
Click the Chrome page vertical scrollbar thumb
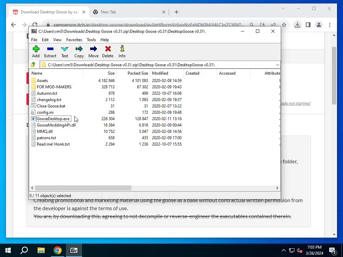click(334, 75)
